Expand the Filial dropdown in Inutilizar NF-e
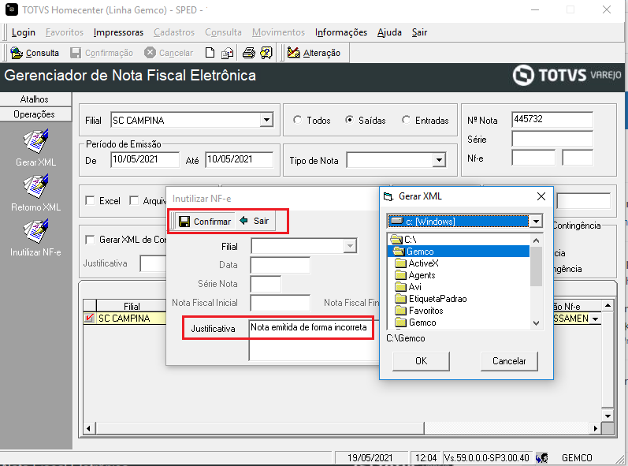This screenshot has height=466, width=628. point(350,246)
